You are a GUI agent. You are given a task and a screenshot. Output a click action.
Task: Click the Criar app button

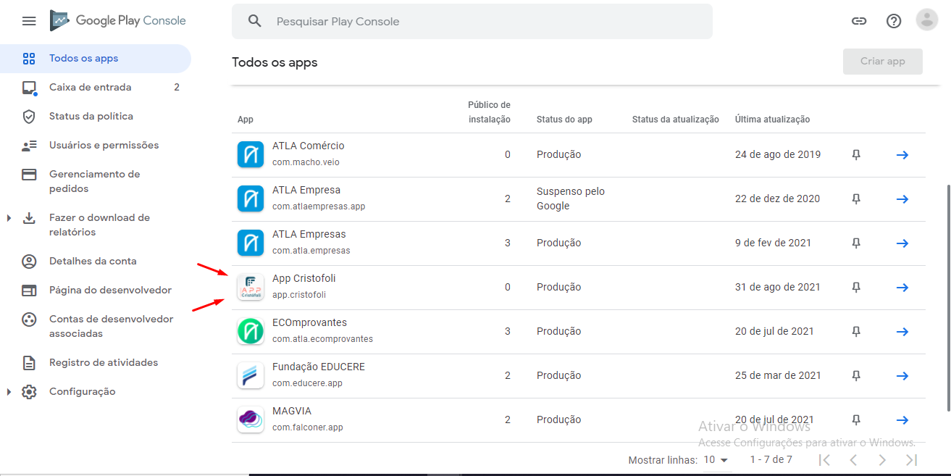(x=883, y=62)
